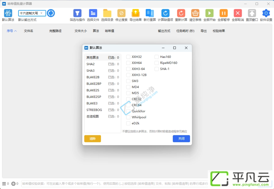Viewport: 274px width, 189px height.
Task: Click the 文件名 column header
Action: [x=28, y=31]
